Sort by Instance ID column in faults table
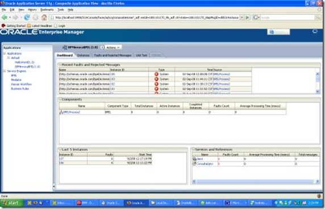 [117, 70]
